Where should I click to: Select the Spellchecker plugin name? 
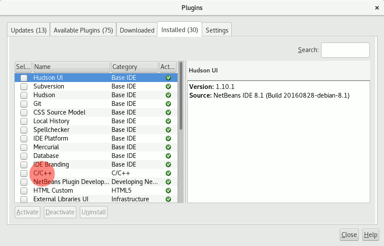[x=52, y=130]
